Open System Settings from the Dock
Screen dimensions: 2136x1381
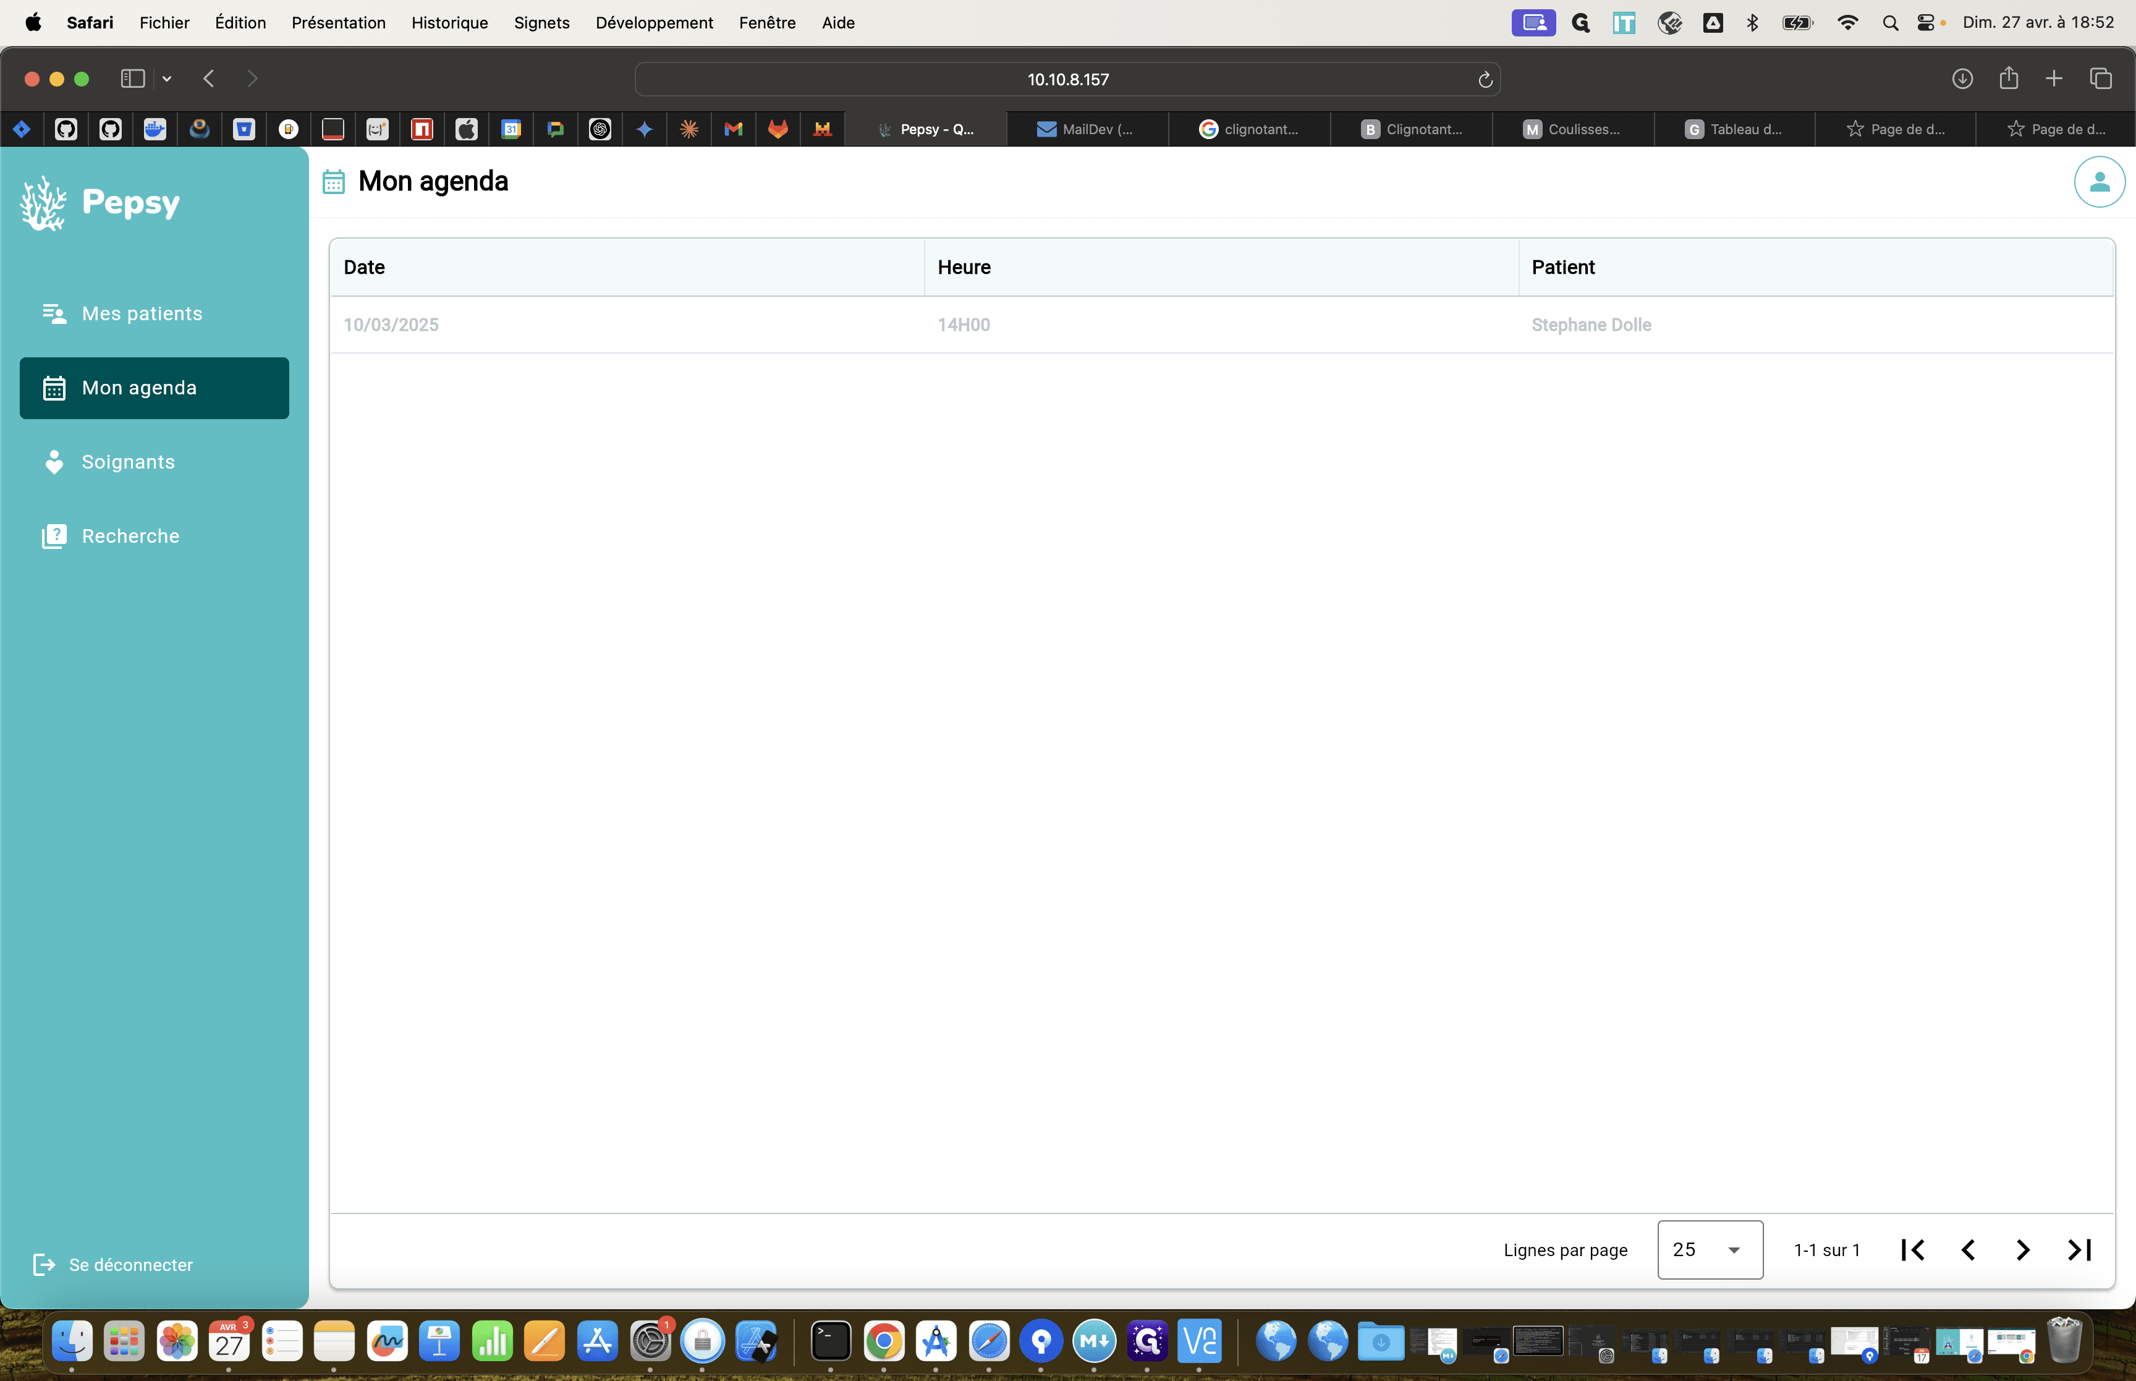[x=651, y=1341]
